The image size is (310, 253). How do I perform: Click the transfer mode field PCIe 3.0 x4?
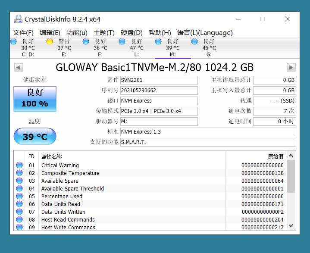click(x=159, y=111)
